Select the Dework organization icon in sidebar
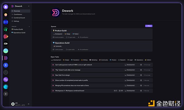The width and height of the screenshot is (184, 110). [6, 58]
